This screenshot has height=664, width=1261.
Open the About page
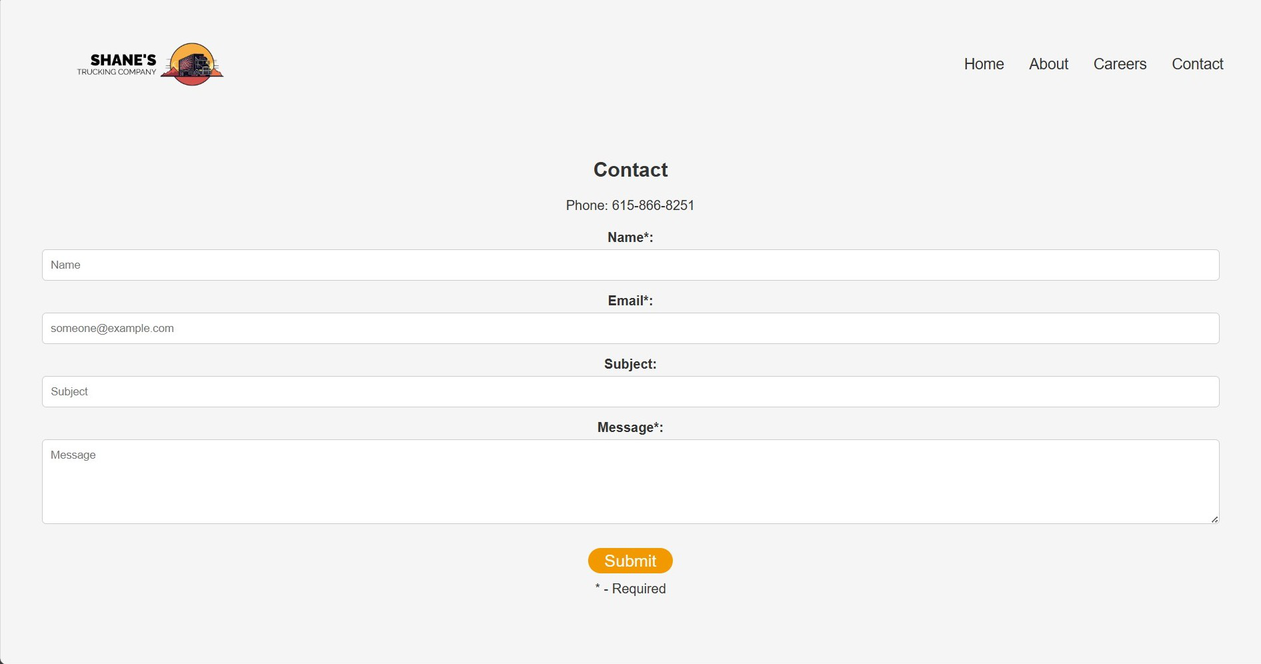1048,64
